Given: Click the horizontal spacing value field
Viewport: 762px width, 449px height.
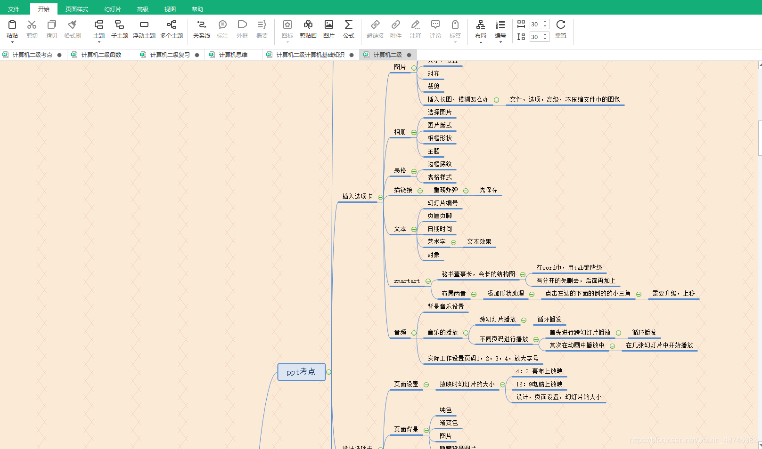Looking at the screenshot, I should tap(536, 24).
